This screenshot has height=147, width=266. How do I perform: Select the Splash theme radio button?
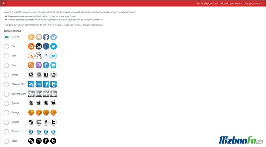coord(6,103)
